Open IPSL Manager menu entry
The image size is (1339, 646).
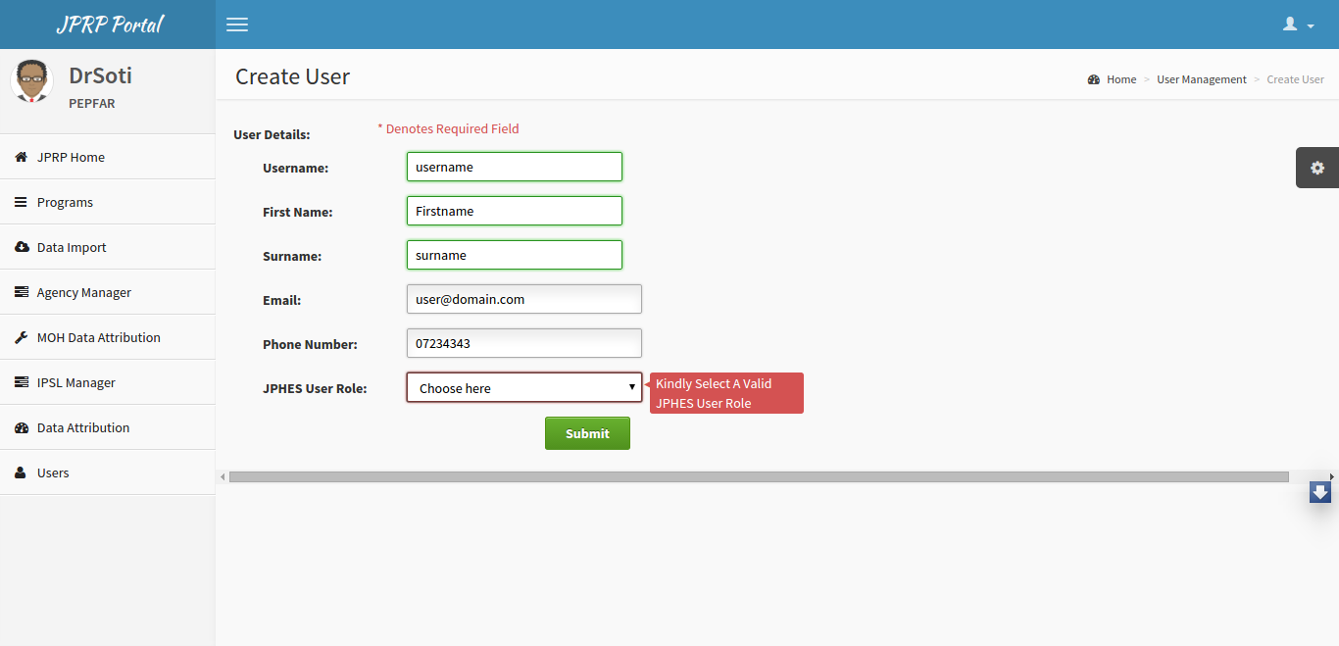click(107, 382)
